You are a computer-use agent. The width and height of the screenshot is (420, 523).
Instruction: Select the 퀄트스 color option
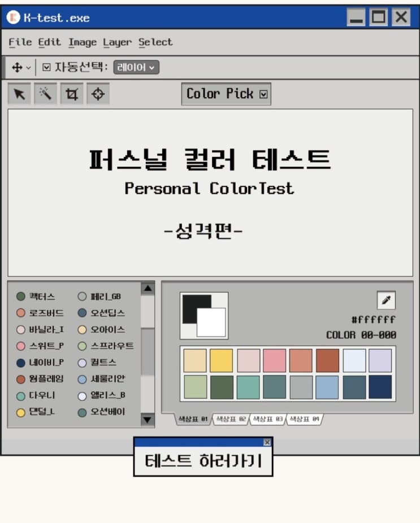point(97,363)
